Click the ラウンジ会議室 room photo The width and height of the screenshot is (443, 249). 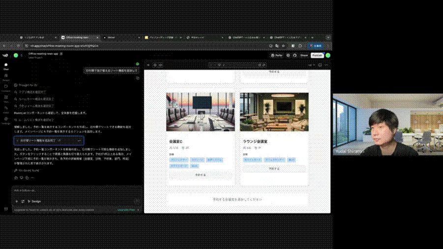point(274,112)
